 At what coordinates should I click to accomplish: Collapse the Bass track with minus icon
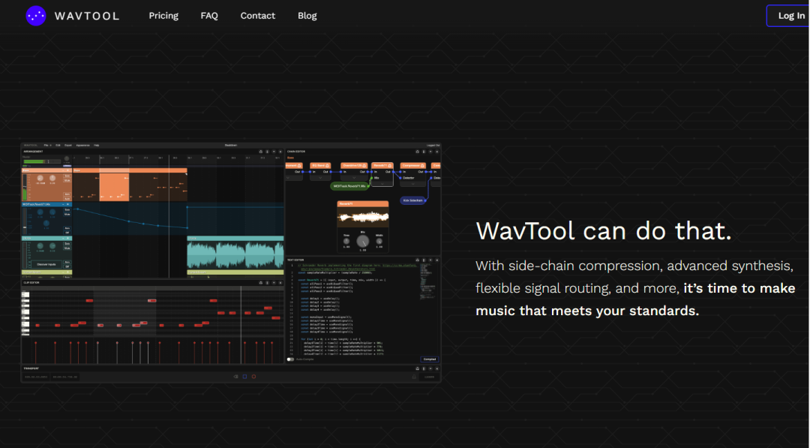coord(63,170)
